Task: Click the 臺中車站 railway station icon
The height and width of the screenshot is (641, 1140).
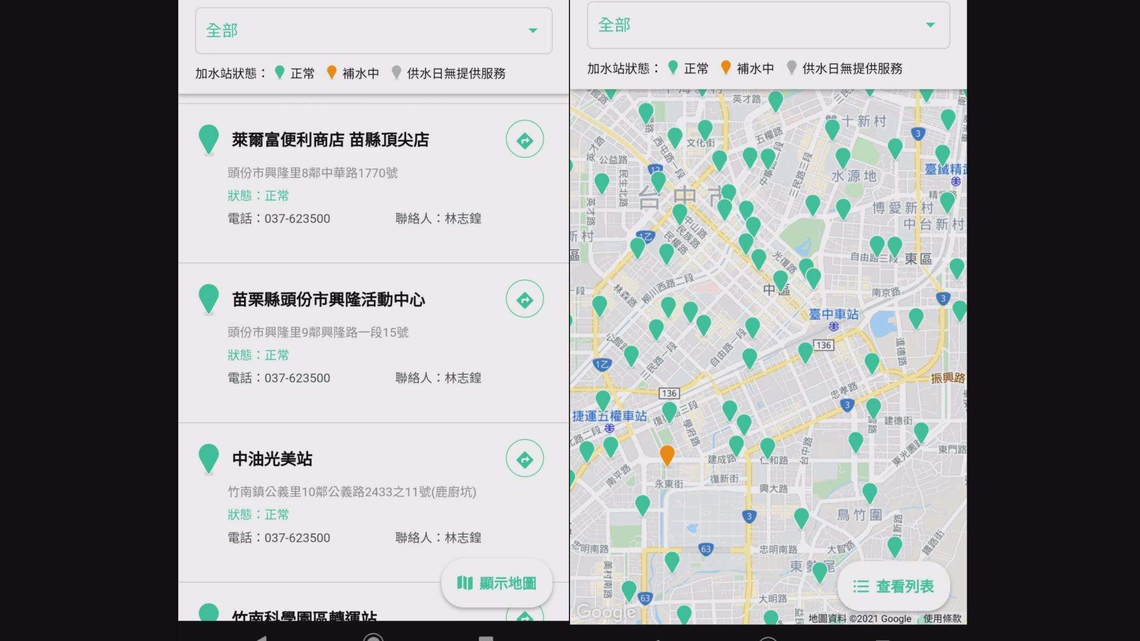Action: 834,326
